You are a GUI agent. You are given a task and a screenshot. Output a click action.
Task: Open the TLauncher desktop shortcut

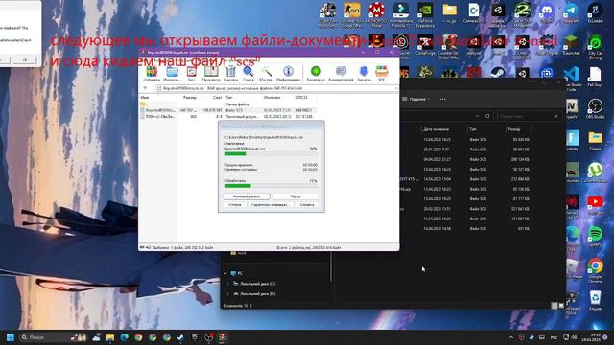[571, 45]
